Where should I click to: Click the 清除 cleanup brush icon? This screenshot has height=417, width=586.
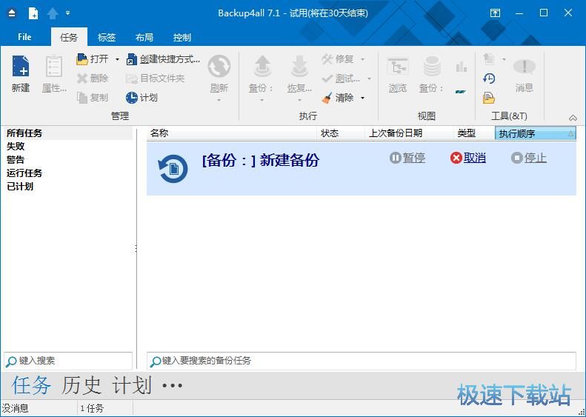coord(327,98)
